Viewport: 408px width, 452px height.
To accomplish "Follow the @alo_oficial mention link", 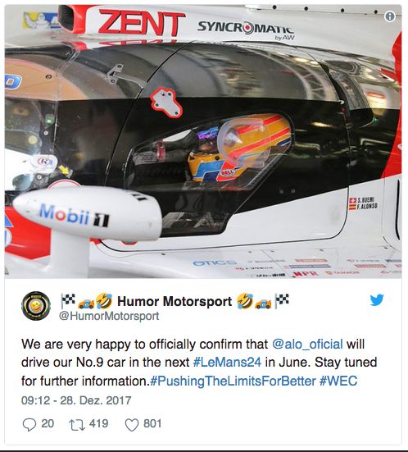I will 307,345.
